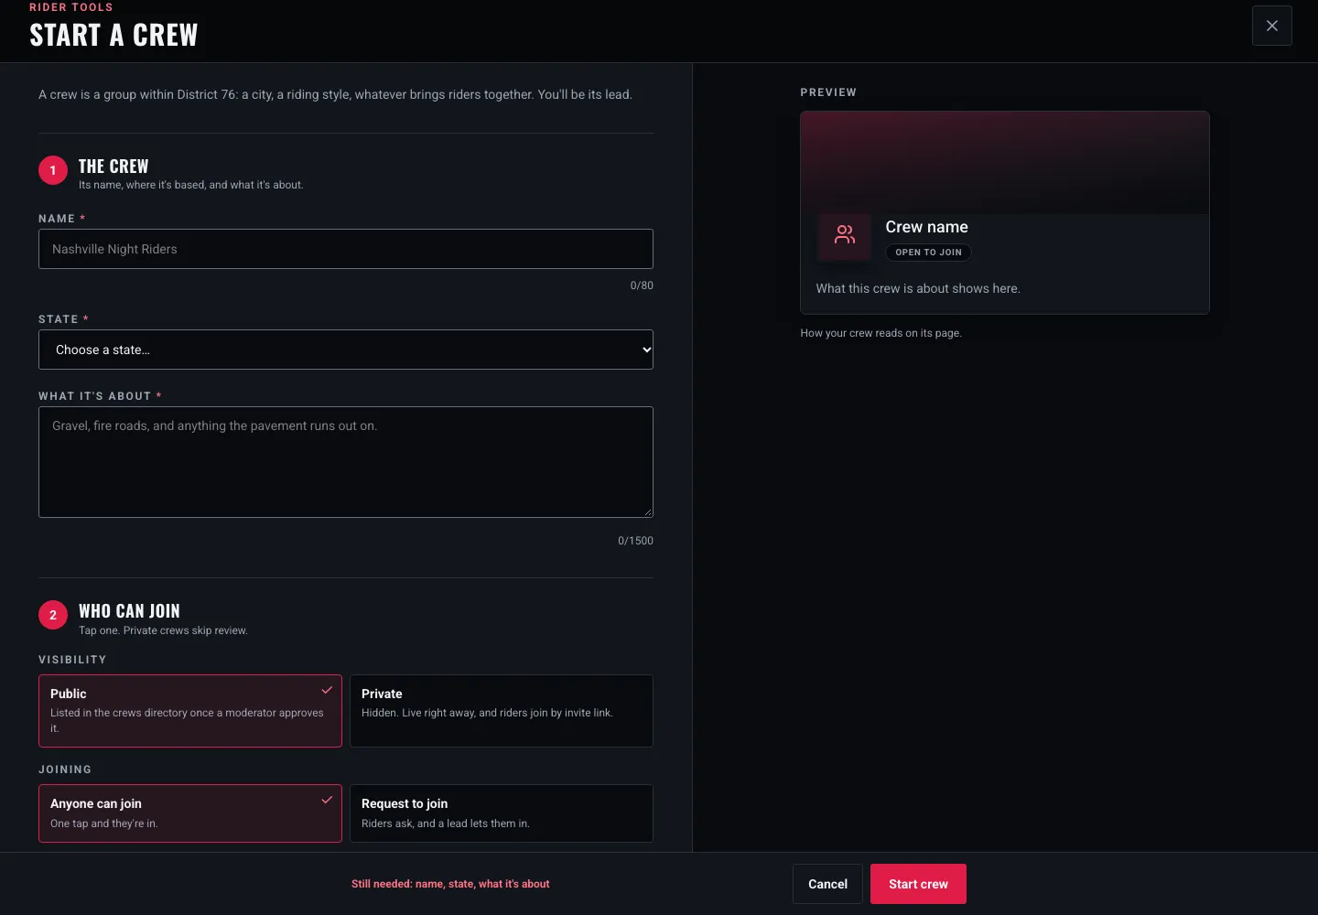The image size is (1318, 915).
Task: Close the Start a Crew dialog
Action: [1271, 26]
